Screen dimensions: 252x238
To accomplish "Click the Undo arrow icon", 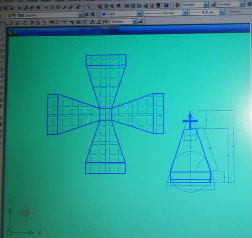I will (79, 7).
